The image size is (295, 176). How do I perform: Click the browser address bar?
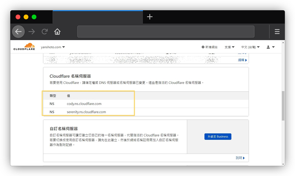166,32
